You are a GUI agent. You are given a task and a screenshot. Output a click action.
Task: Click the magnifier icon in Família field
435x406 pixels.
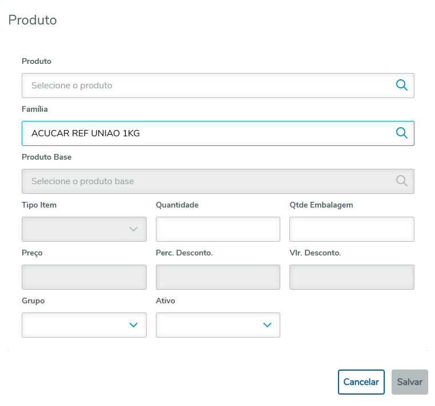(x=402, y=133)
